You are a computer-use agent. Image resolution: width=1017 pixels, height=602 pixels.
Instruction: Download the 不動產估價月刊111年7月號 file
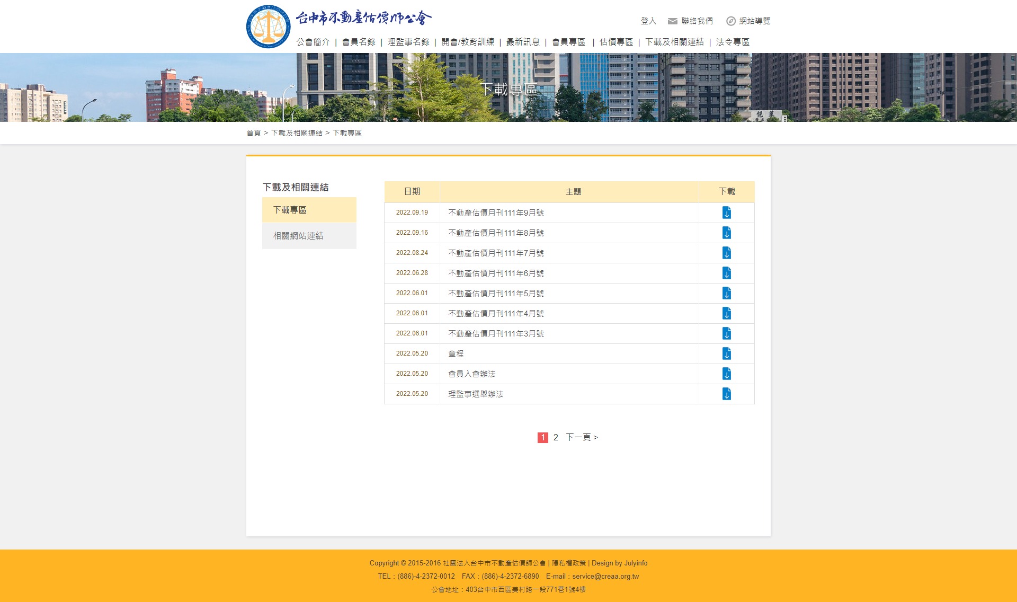(726, 253)
